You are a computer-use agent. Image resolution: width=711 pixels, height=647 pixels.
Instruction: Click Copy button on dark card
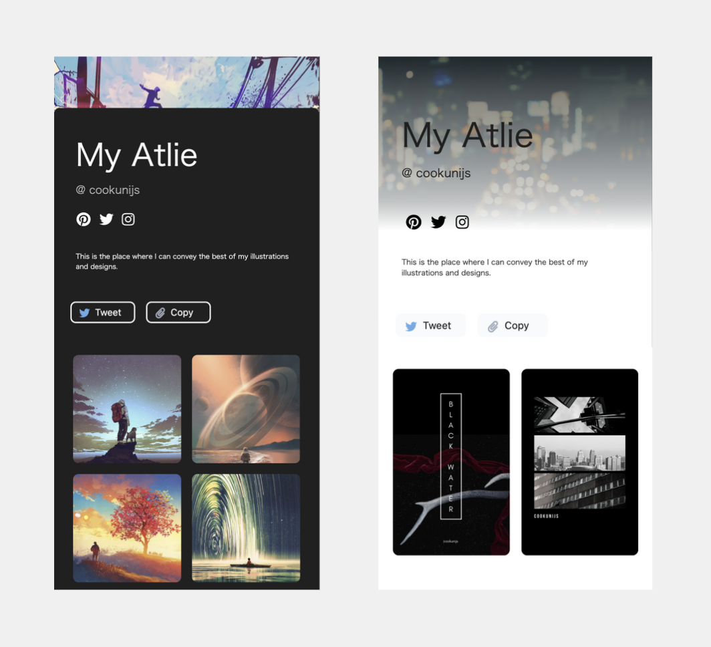[178, 312]
